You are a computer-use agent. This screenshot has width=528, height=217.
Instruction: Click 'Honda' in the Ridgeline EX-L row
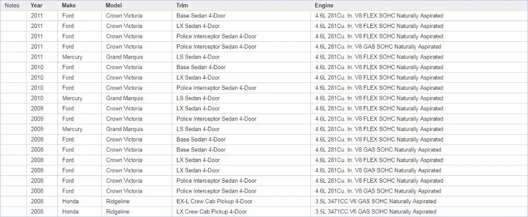point(70,202)
